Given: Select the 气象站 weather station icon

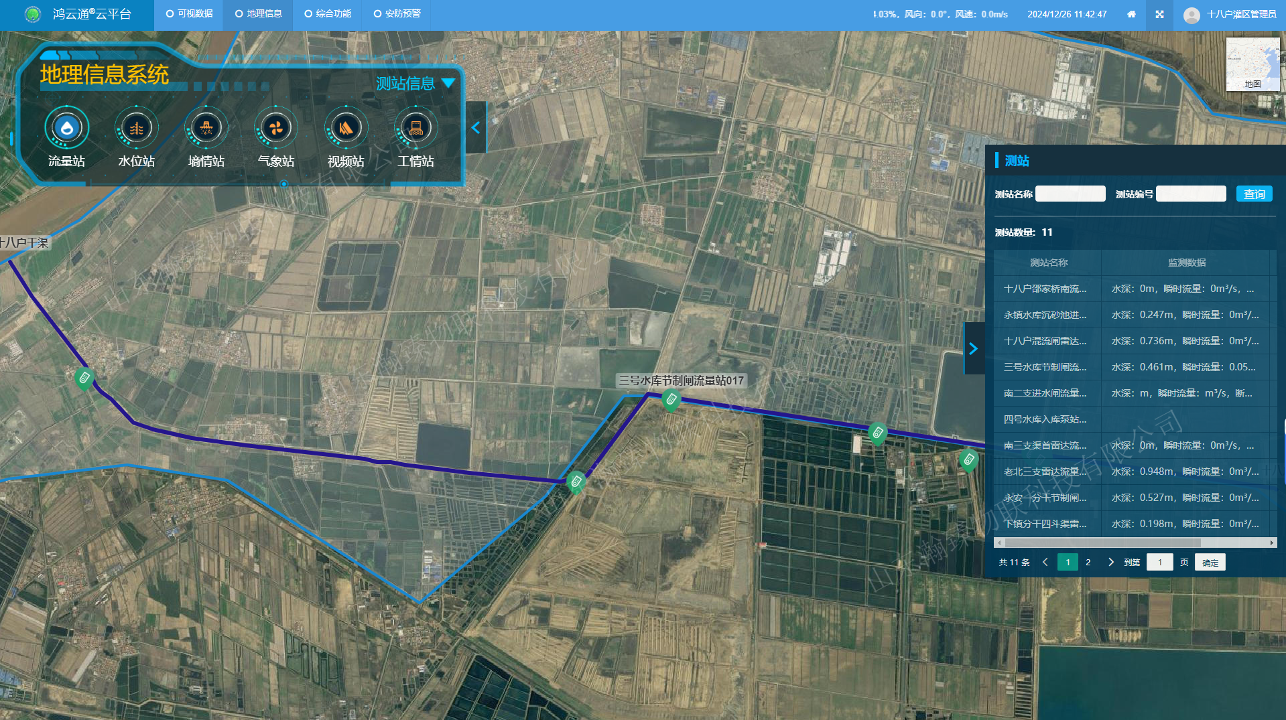Looking at the screenshot, I should click(276, 128).
